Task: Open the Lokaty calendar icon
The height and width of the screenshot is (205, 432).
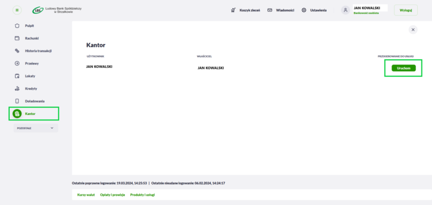Action: click(x=17, y=76)
